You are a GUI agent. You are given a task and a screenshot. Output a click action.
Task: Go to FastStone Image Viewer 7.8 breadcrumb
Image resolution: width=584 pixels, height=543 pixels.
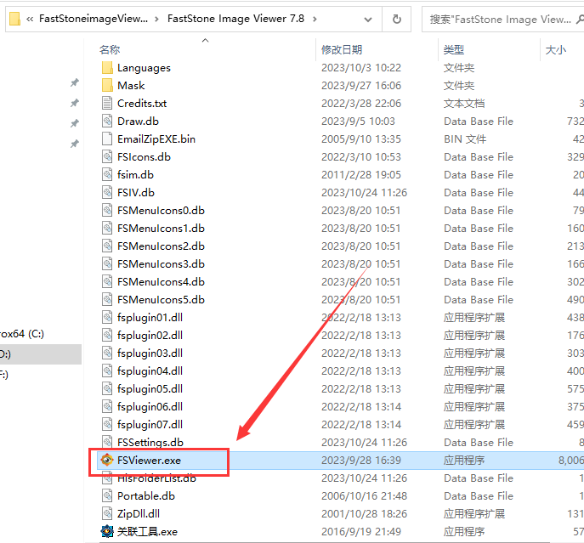click(235, 19)
